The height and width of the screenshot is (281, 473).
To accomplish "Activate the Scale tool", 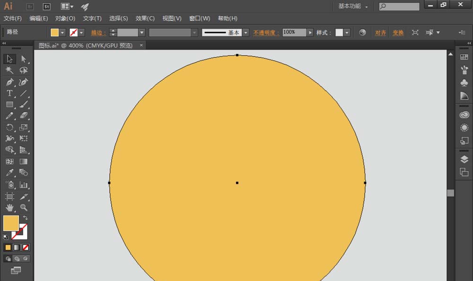I will tap(24, 127).
